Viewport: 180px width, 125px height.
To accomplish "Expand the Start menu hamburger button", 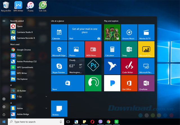I will [4, 21].
